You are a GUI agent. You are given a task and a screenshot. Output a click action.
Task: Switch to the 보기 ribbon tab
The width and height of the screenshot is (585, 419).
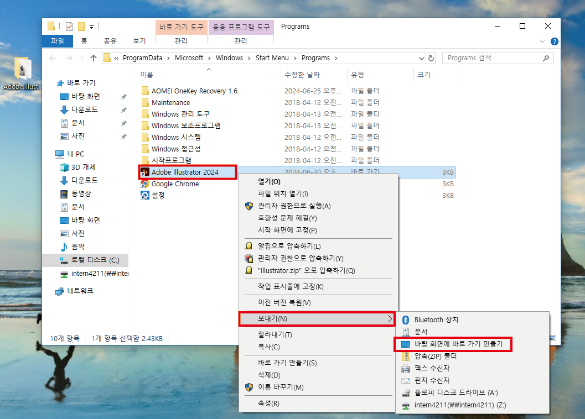click(x=139, y=41)
